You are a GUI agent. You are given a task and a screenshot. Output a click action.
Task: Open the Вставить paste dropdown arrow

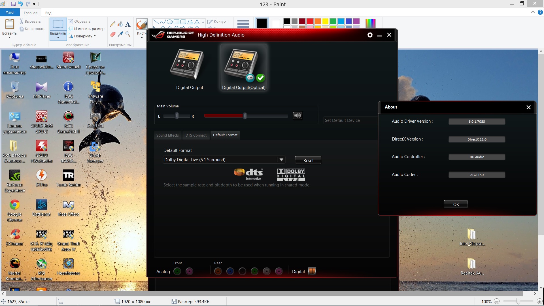[x=9, y=38]
